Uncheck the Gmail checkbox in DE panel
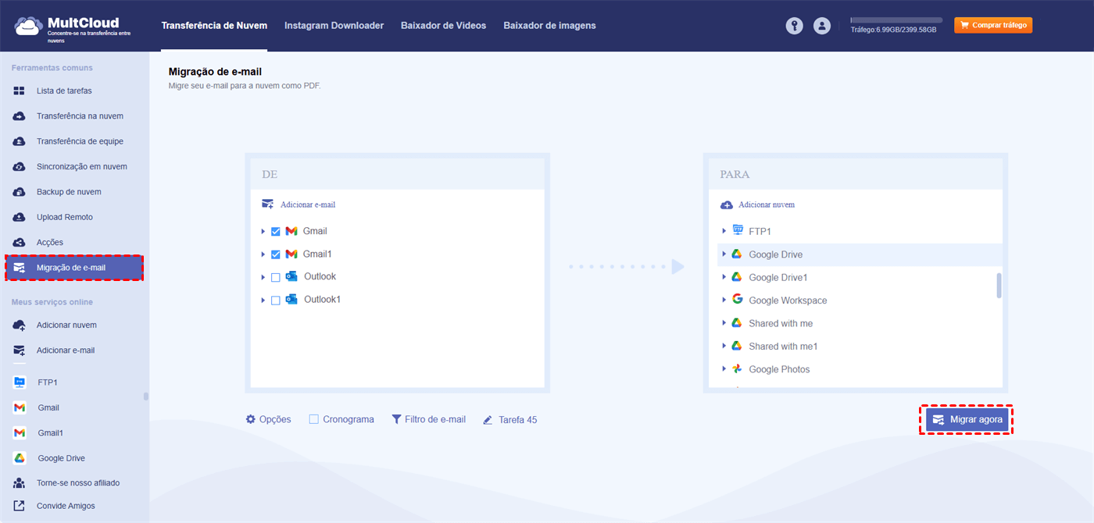 pos(275,232)
